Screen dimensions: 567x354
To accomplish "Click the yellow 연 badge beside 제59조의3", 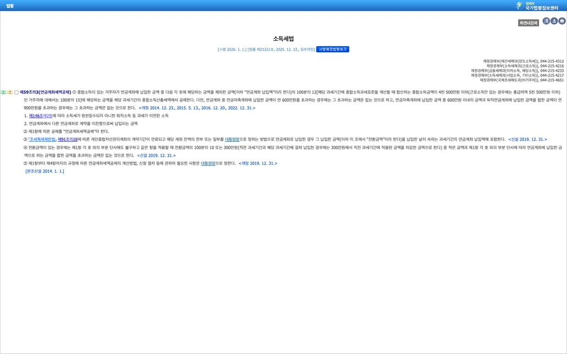I will coord(10,92).
